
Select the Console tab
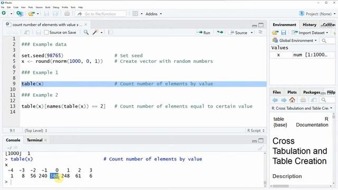pyautogui.click(x=13, y=140)
